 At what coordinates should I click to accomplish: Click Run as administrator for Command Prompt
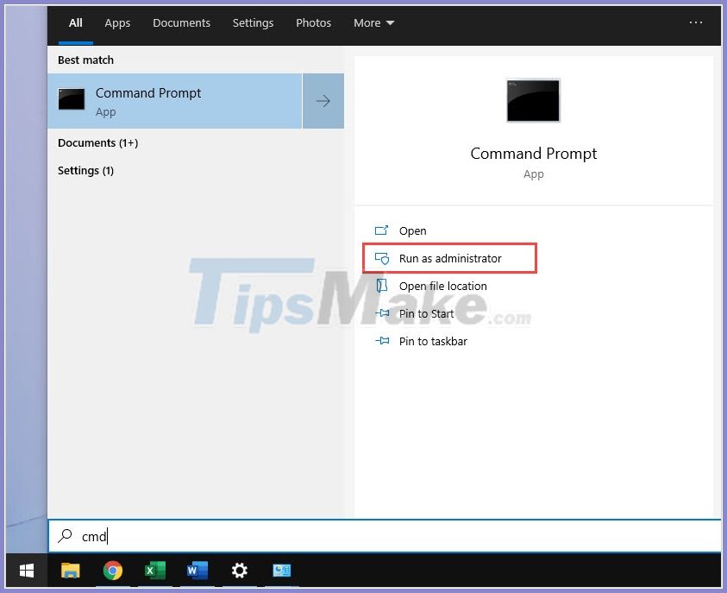point(448,258)
